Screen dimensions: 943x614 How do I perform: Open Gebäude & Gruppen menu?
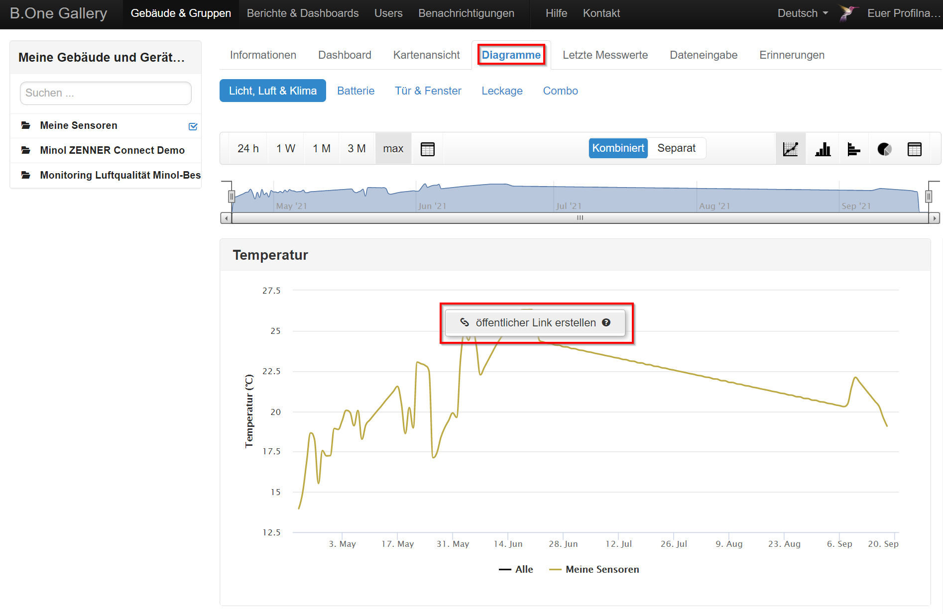[181, 13]
